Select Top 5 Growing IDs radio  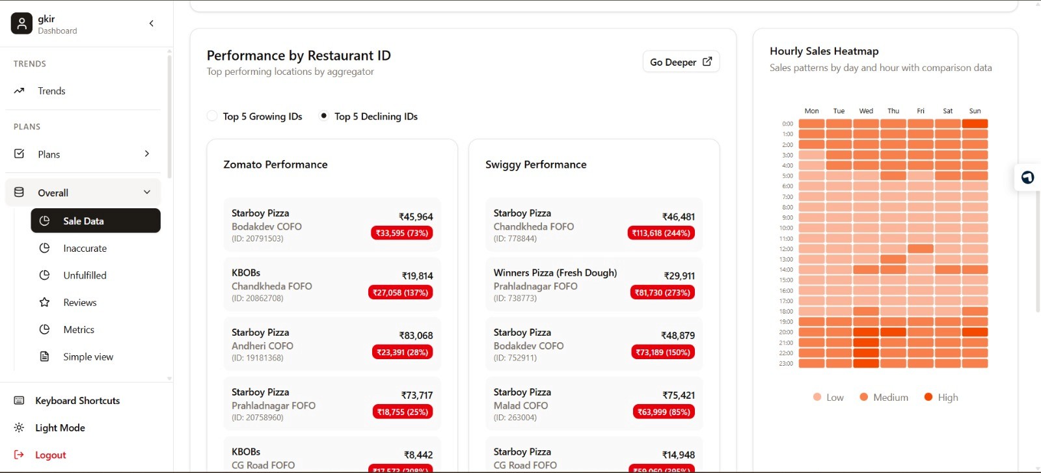tap(212, 116)
